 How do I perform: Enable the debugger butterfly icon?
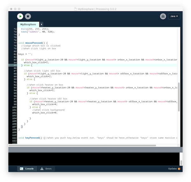(163, 16)
